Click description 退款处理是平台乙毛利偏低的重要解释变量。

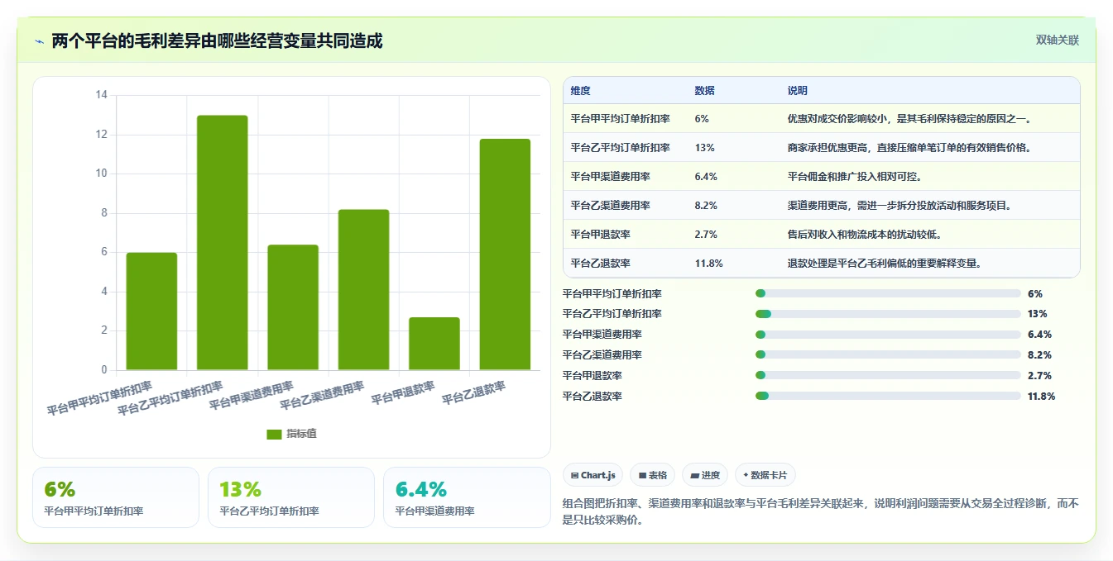coord(885,264)
